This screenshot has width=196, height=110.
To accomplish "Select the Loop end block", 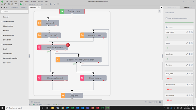I will [72, 96].
